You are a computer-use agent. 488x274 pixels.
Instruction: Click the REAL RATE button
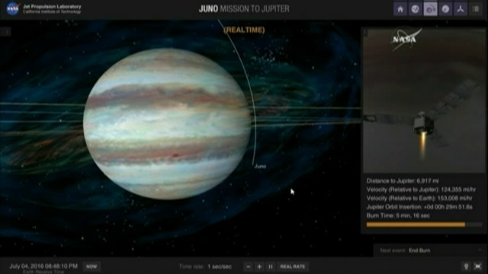pyautogui.click(x=293, y=266)
